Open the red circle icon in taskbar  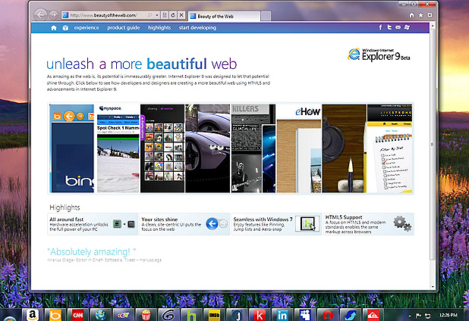(328, 315)
